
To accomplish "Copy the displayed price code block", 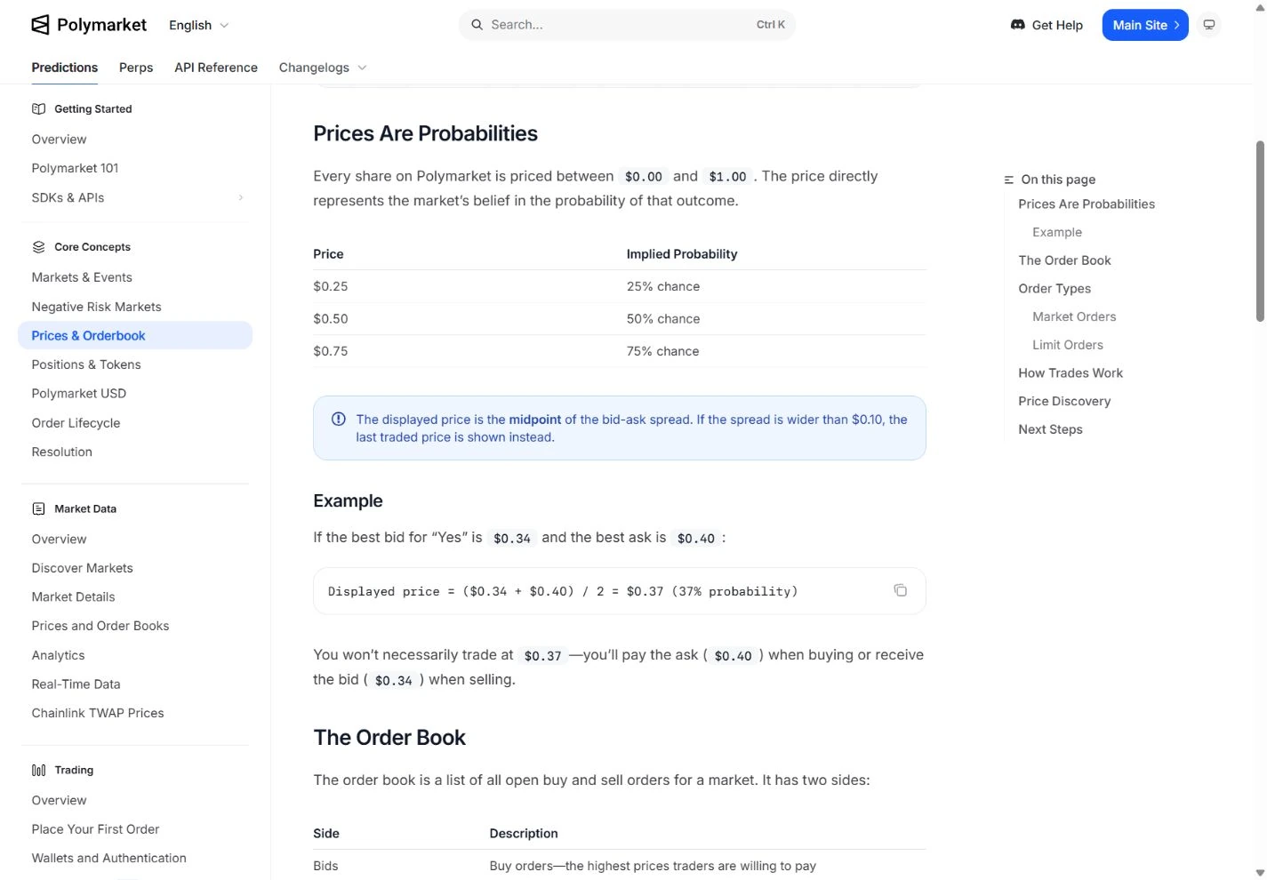I will pyautogui.click(x=900, y=590).
